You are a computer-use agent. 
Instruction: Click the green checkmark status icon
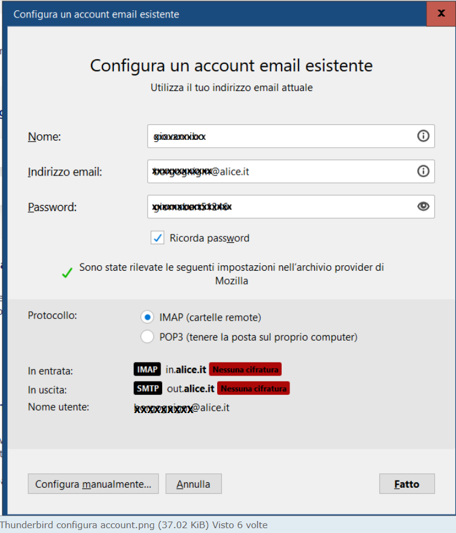click(67, 273)
